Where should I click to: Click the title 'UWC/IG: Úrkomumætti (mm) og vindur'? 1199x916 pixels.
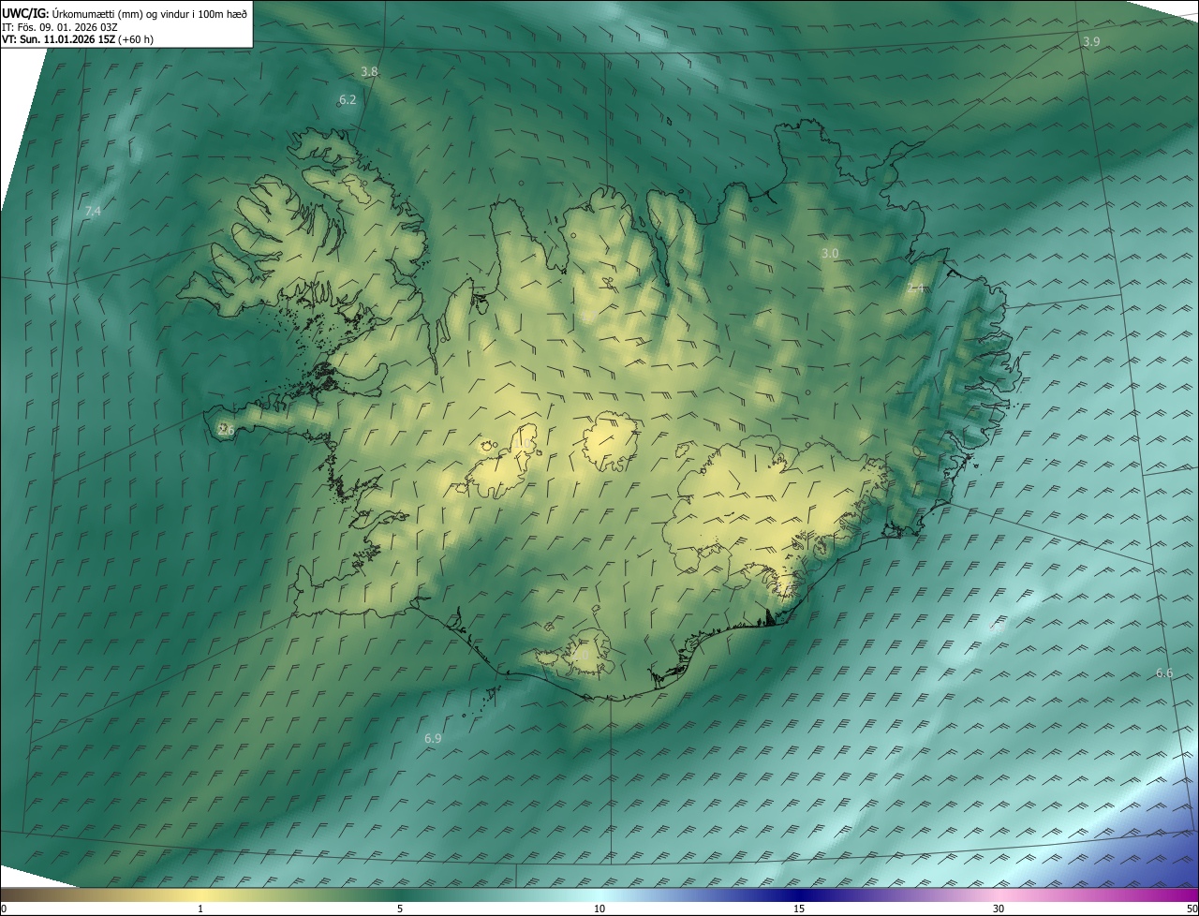point(124,13)
